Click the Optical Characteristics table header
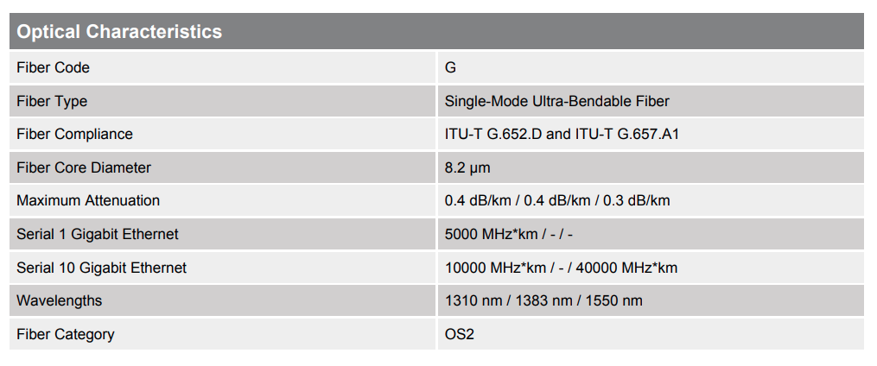This screenshot has height=366, width=877. point(119,32)
